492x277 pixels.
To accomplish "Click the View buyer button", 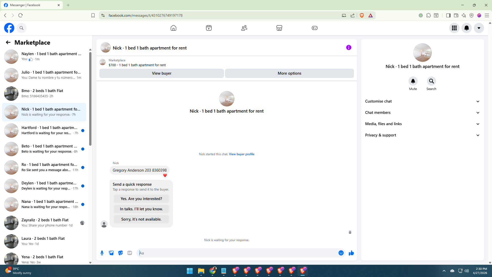I will [162, 73].
